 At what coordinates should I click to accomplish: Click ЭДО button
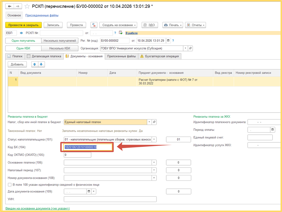[x=150, y=25]
